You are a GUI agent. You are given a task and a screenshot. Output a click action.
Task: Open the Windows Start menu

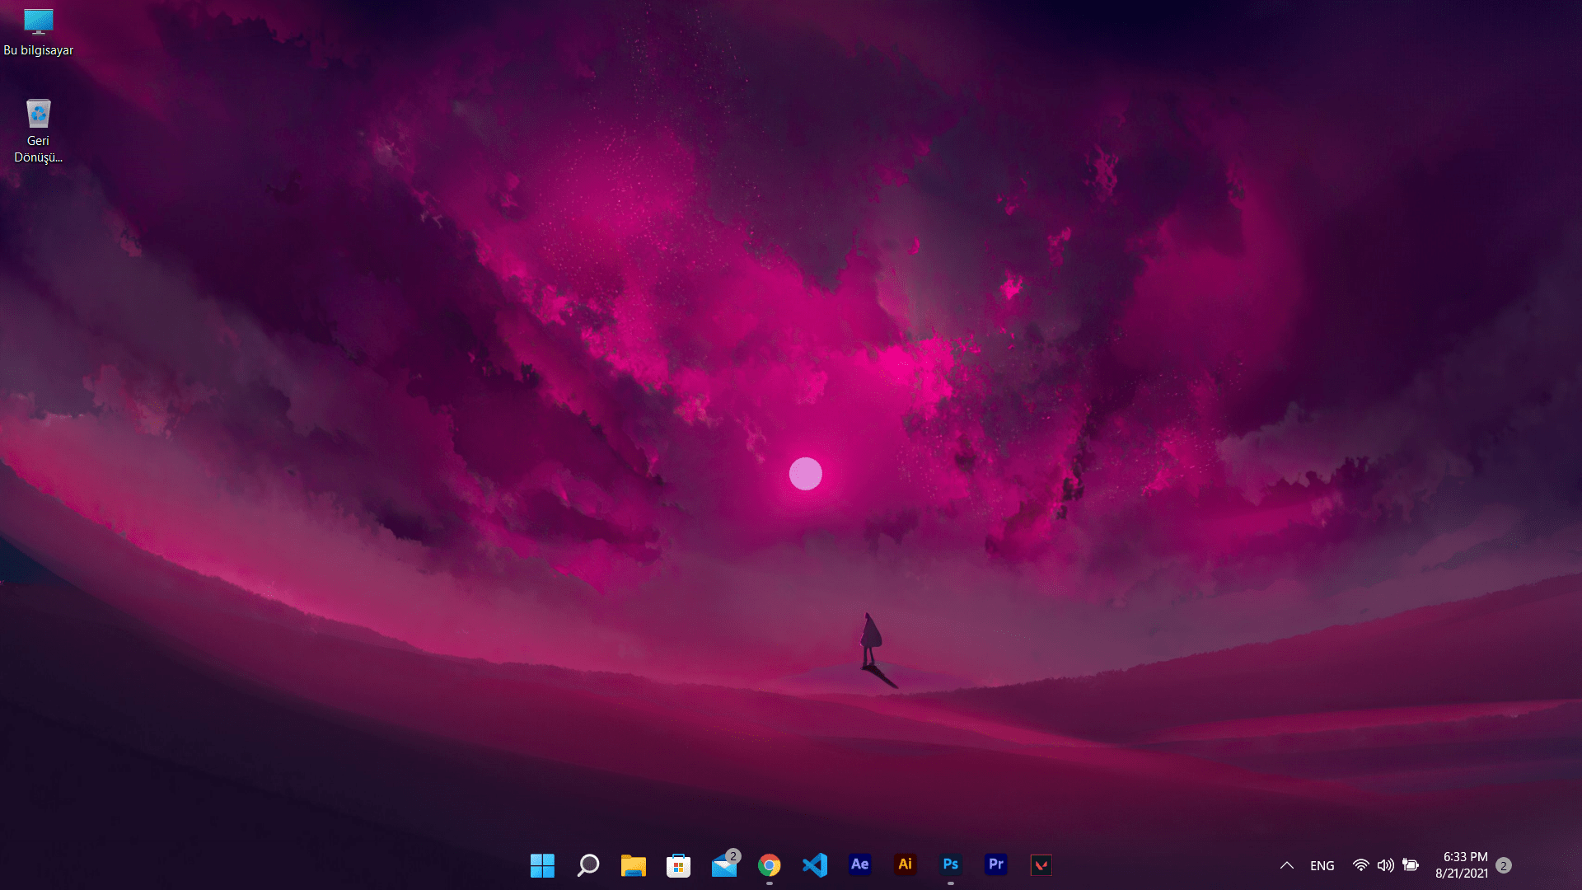coord(542,865)
